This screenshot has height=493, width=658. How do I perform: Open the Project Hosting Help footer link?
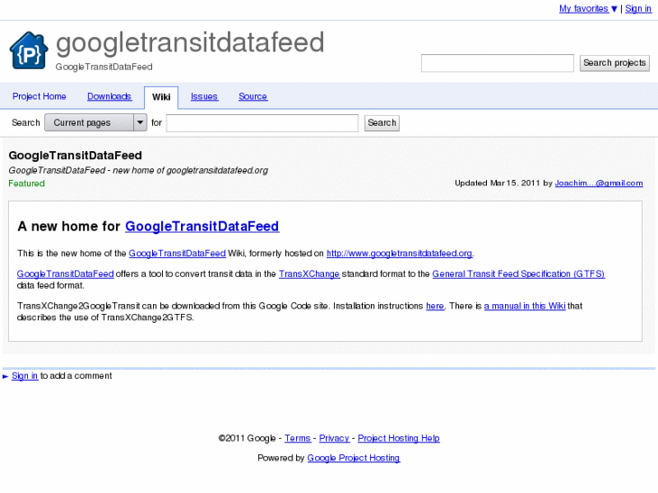tap(398, 439)
